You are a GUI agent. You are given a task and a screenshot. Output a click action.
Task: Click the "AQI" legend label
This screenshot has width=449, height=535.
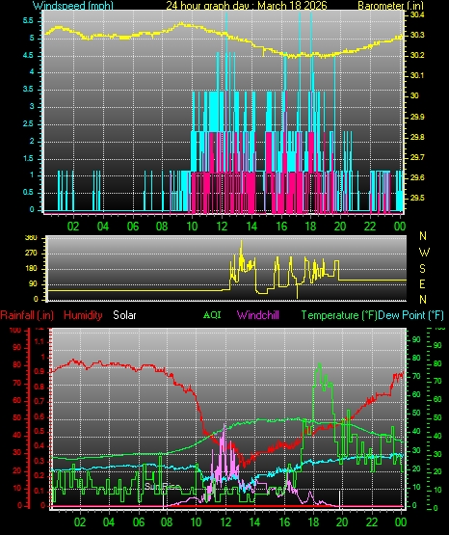click(x=212, y=314)
